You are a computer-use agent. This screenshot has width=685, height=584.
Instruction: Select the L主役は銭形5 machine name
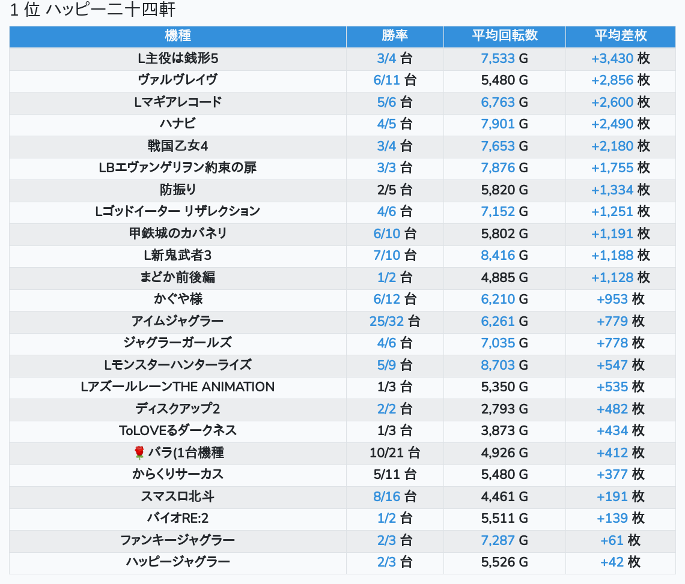(177, 58)
